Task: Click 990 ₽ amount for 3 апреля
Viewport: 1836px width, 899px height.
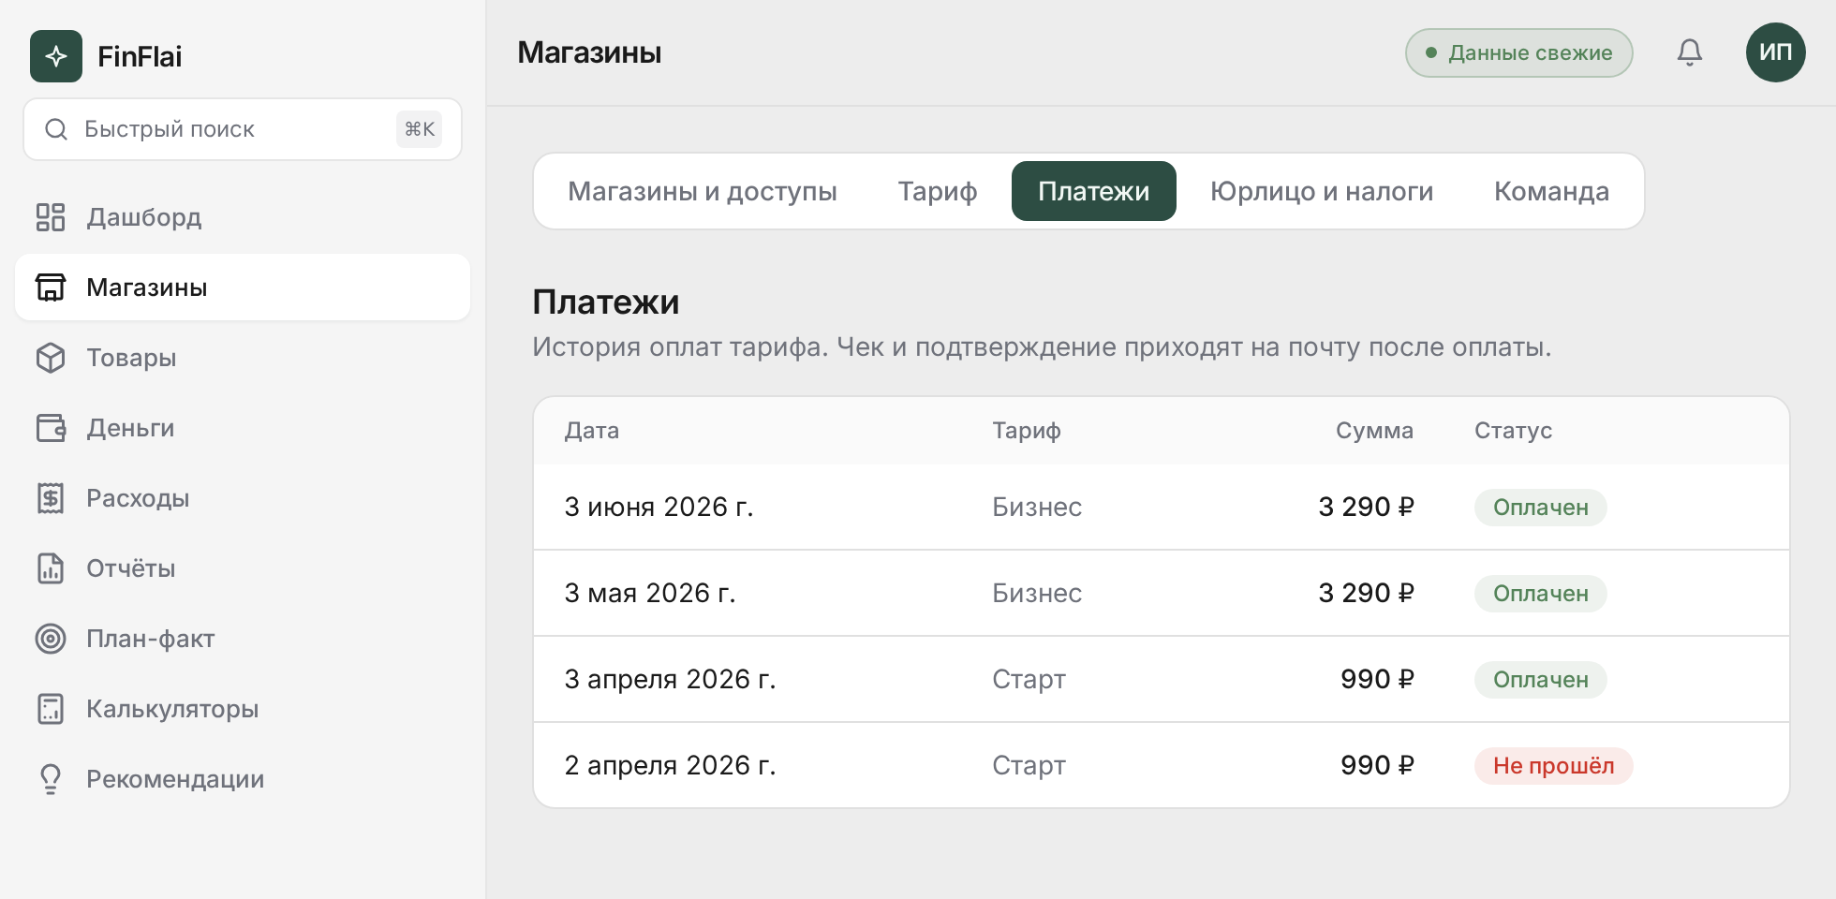Action: [1377, 679]
